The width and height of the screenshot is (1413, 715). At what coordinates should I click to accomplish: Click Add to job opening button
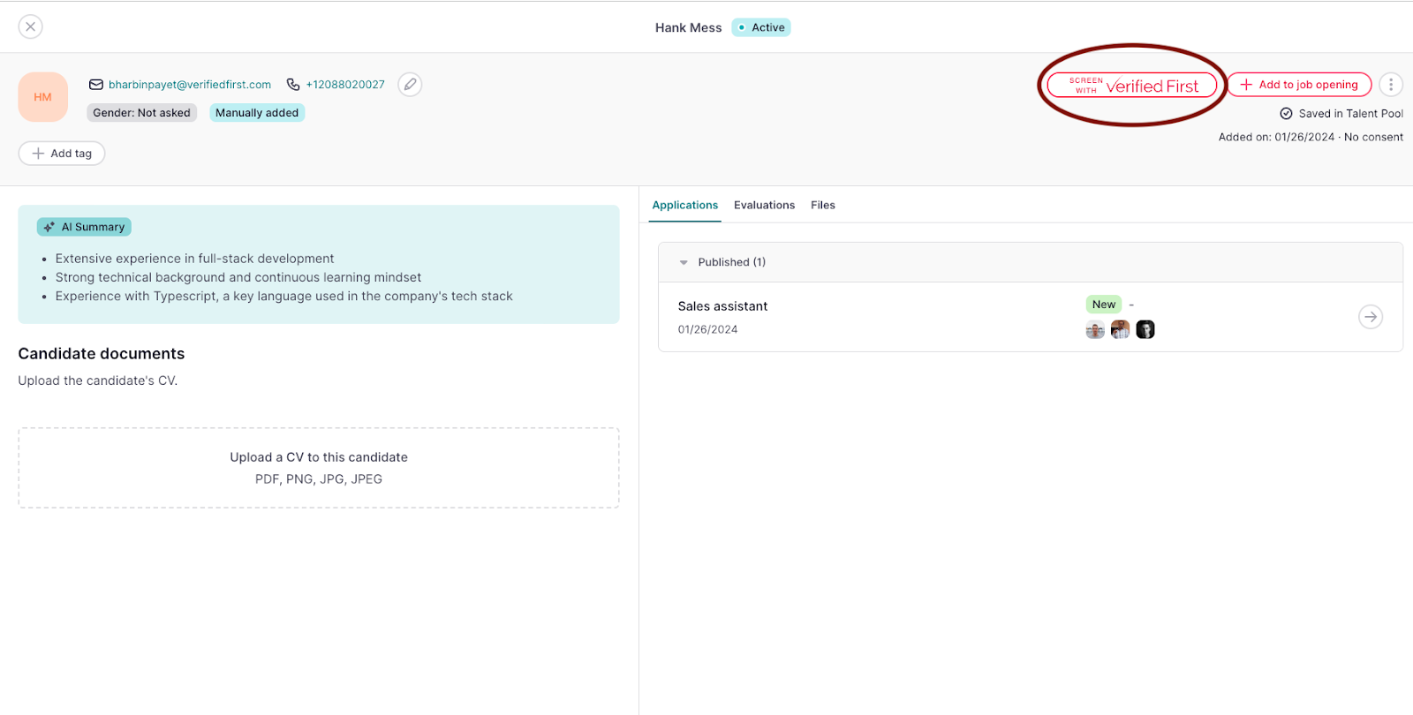(x=1299, y=85)
